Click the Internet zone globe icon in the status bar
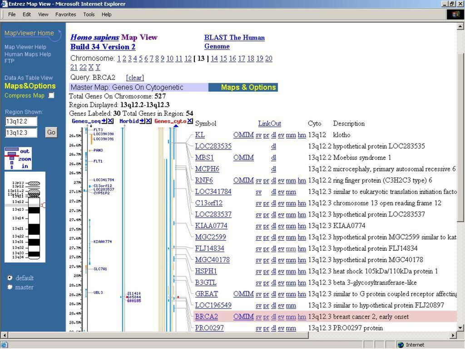 (x=401, y=345)
